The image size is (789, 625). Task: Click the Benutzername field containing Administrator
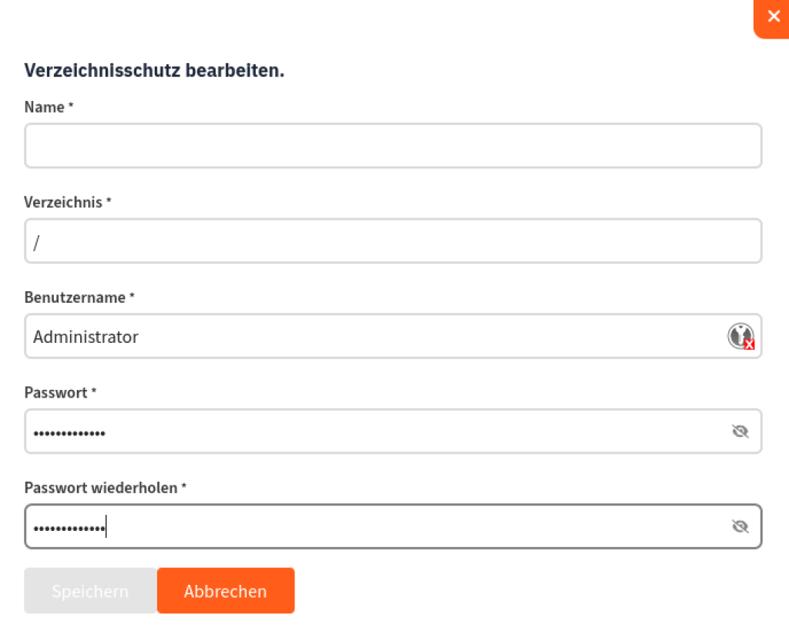click(x=393, y=336)
